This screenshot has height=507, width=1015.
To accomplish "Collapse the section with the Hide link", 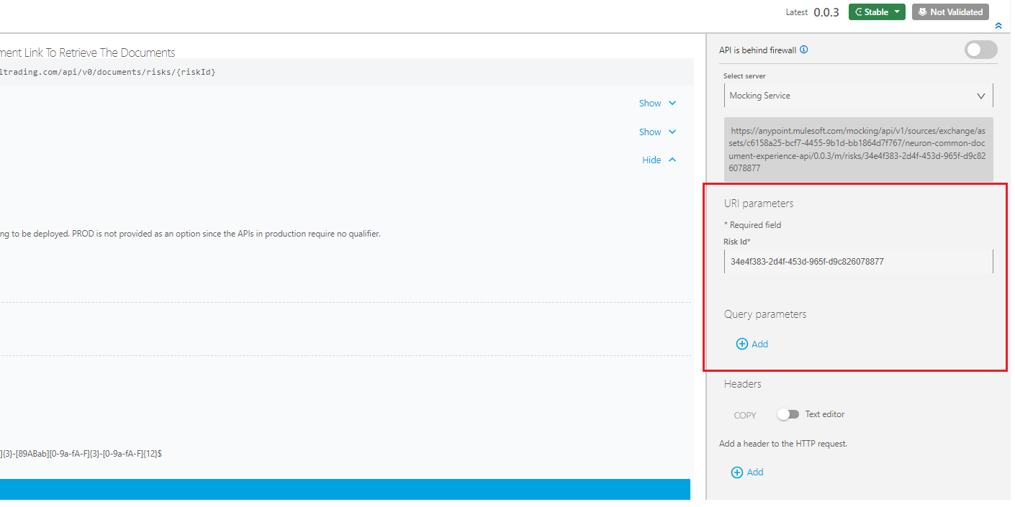I will [651, 160].
